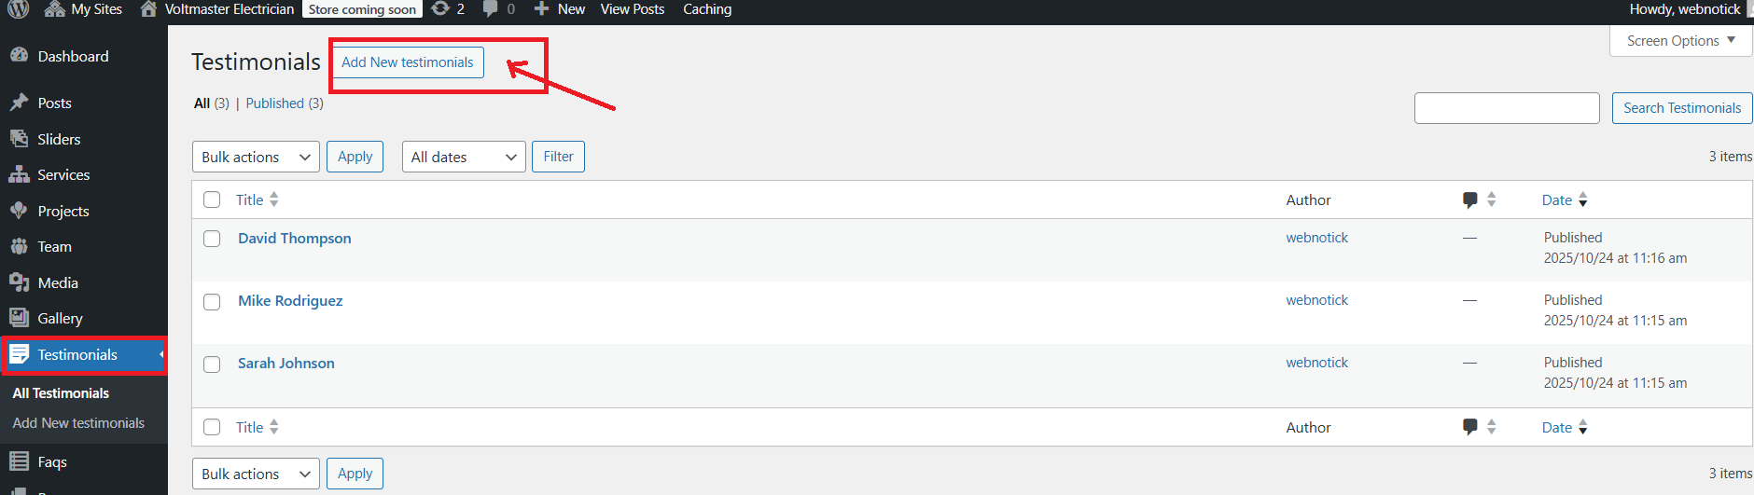
Task: Open the Published testimonials filter link
Action: click(274, 103)
